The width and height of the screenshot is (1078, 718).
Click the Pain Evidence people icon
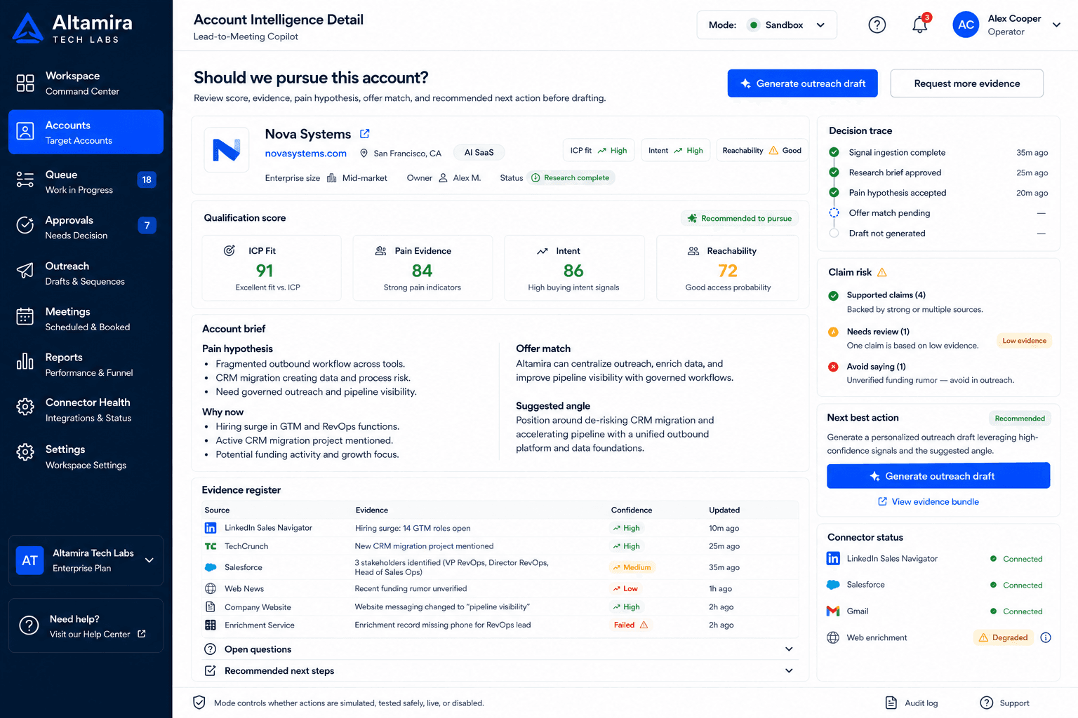381,251
